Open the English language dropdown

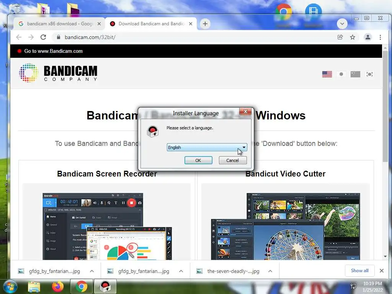207,147
